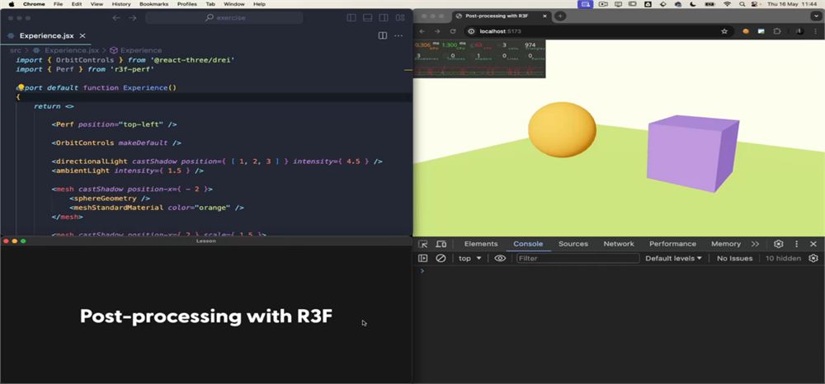Bookmark this page with the star
Image resolution: width=825 pixels, height=384 pixels.
pos(724,31)
